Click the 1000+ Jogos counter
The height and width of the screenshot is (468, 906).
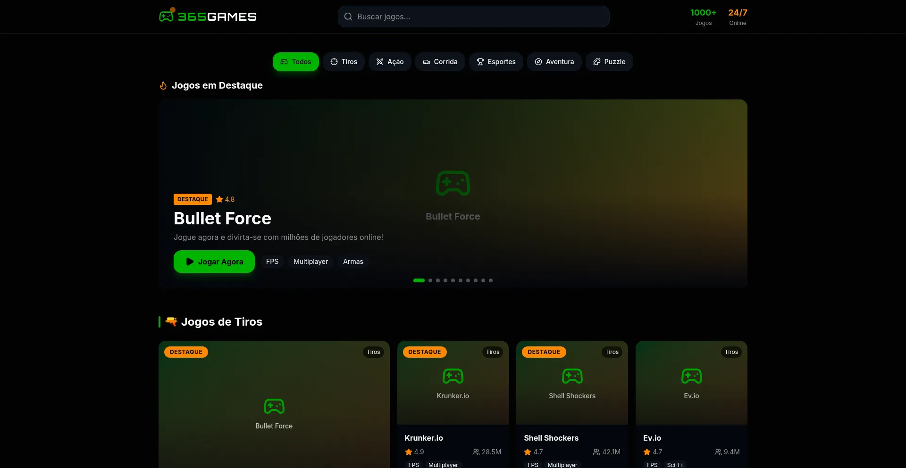tap(704, 17)
